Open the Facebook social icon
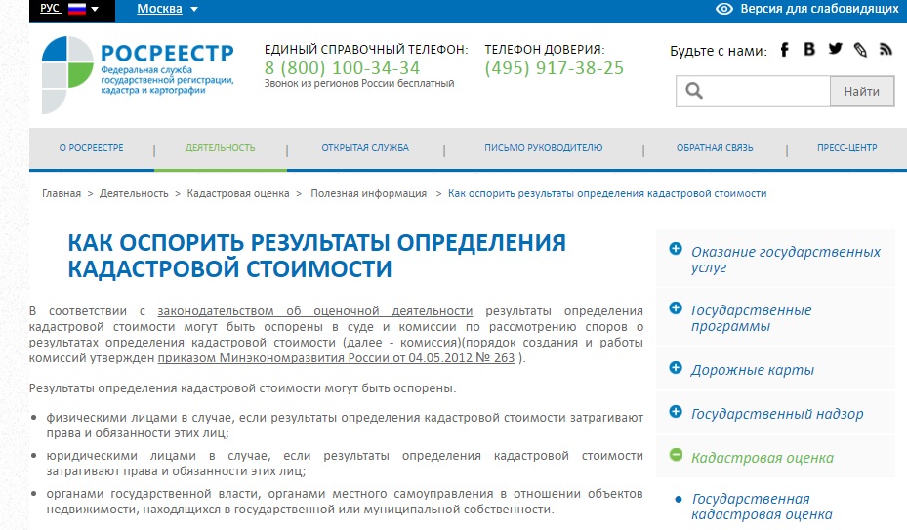907x530 pixels. point(784,49)
